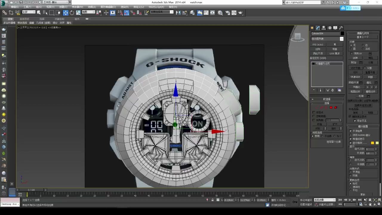Switch to the Modify panel tab icon
Image resolution: width=382 pixels, height=215 pixels.
pyautogui.click(x=318, y=28)
